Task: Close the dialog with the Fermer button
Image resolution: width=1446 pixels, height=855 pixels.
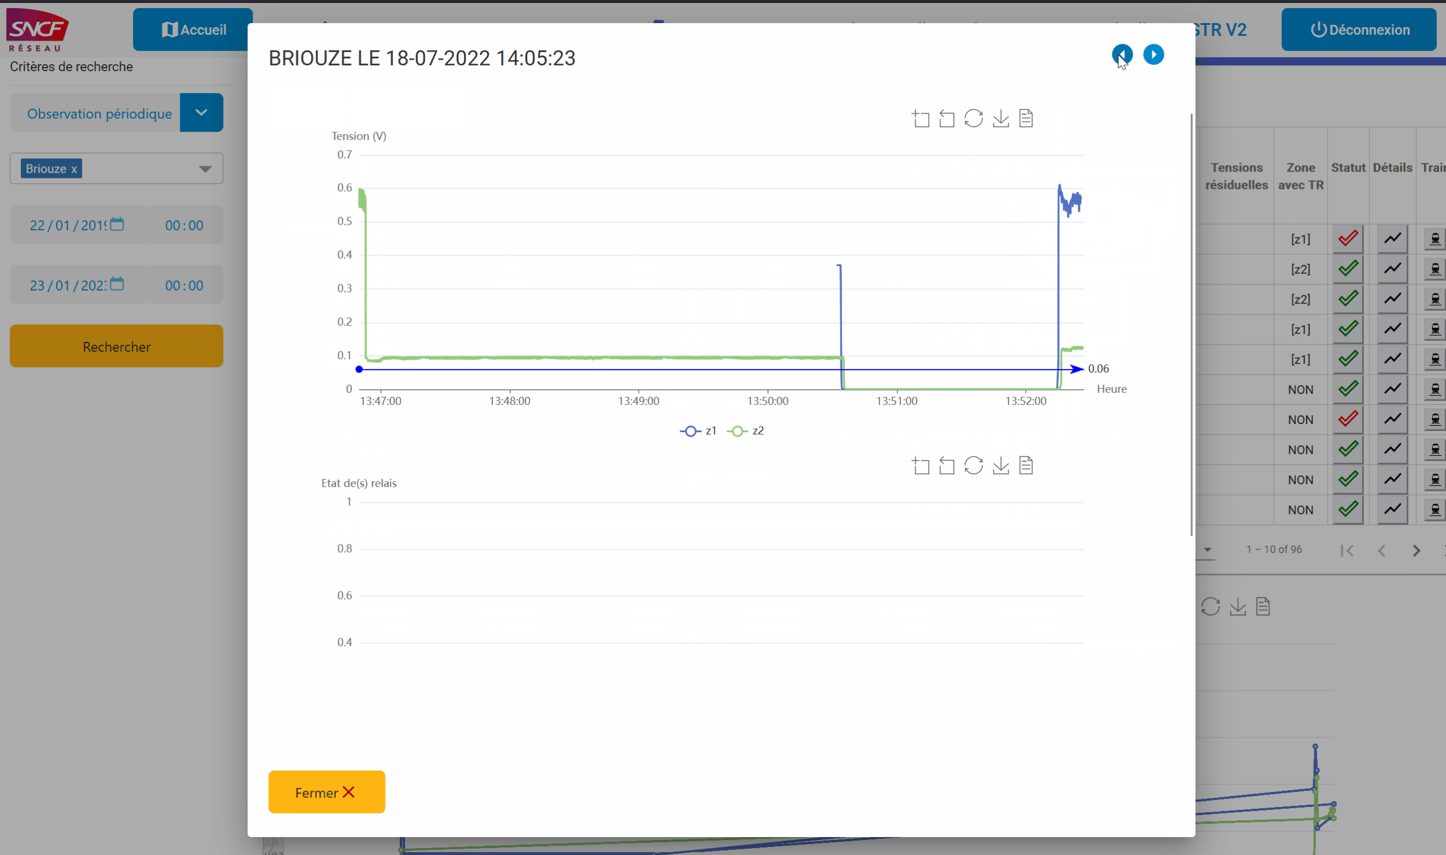Action: point(327,792)
